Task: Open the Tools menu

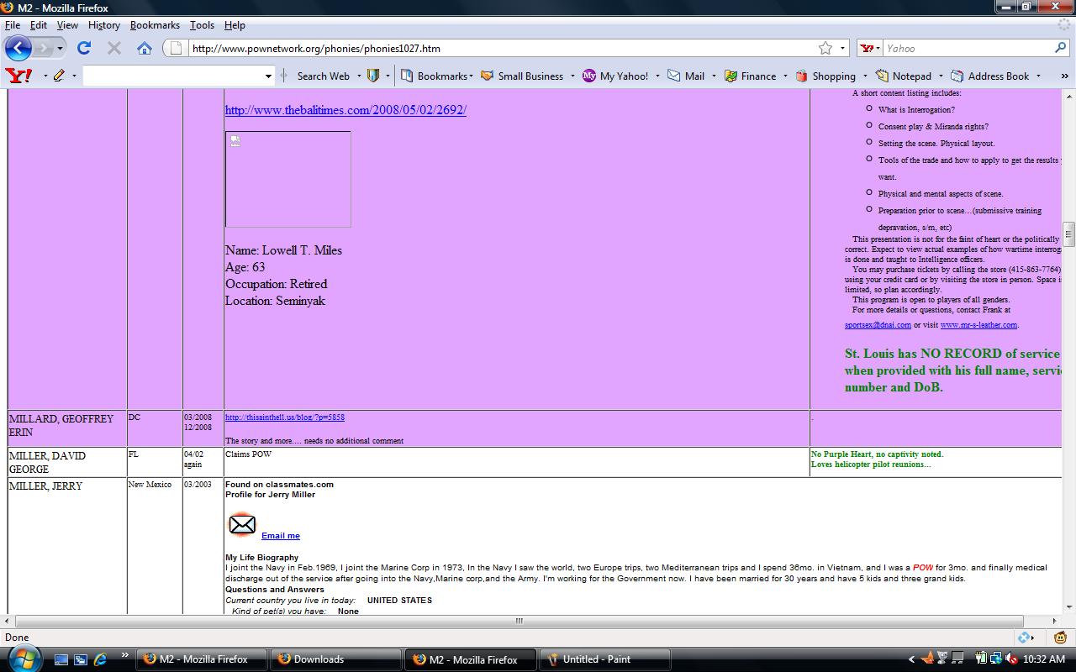Action: (x=202, y=25)
